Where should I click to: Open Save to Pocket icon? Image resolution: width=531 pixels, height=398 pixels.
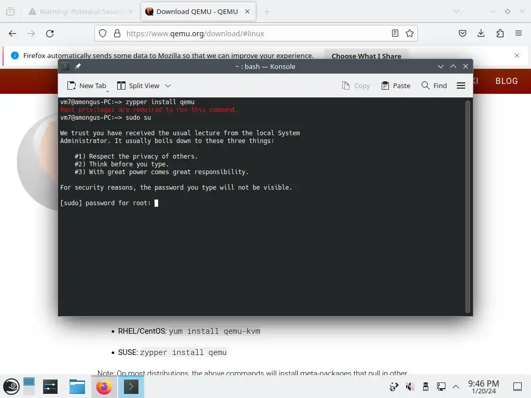coord(462,33)
